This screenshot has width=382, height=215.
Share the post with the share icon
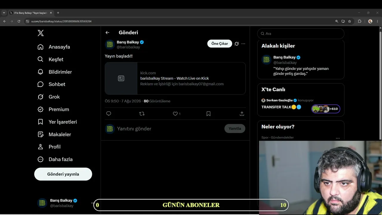pyautogui.click(x=242, y=113)
